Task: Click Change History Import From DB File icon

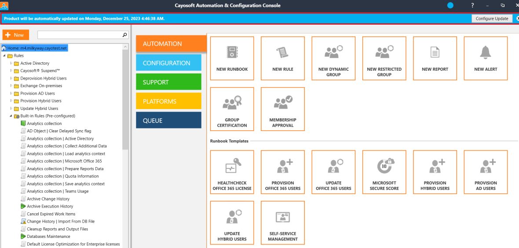Action: tap(23, 222)
